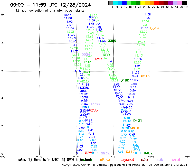Click the '-177' longitude axis label
Image resolution: width=190 pixels, height=167 pixels.
39,156
